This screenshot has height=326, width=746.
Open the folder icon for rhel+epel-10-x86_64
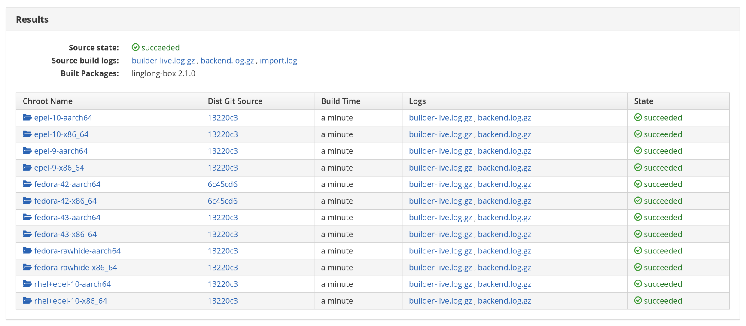(x=27, y=301)
